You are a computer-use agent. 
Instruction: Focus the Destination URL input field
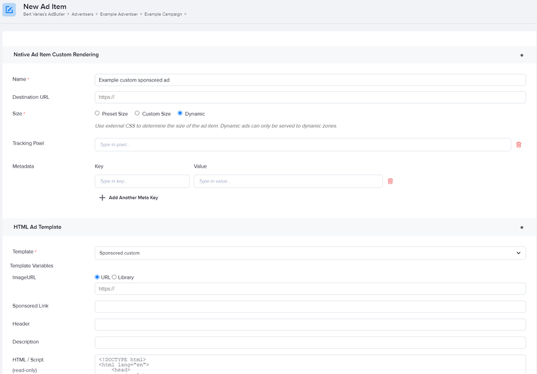point(310,97)
